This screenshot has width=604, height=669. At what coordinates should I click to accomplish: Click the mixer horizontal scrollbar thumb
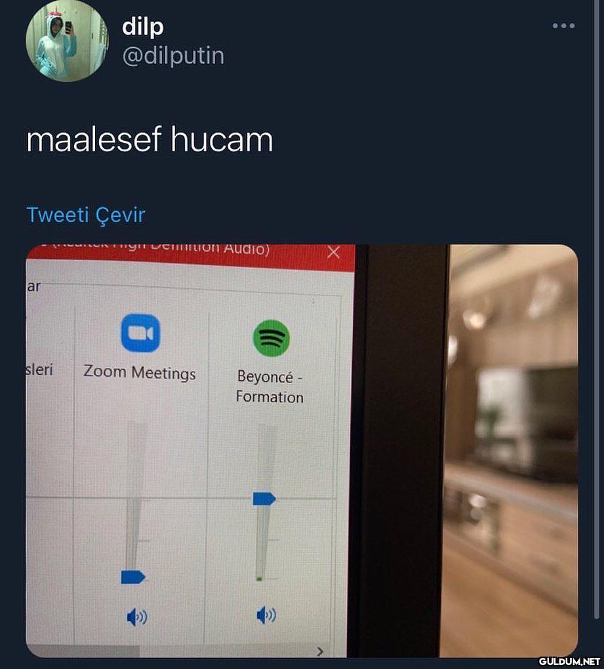[x=83, y=651]
